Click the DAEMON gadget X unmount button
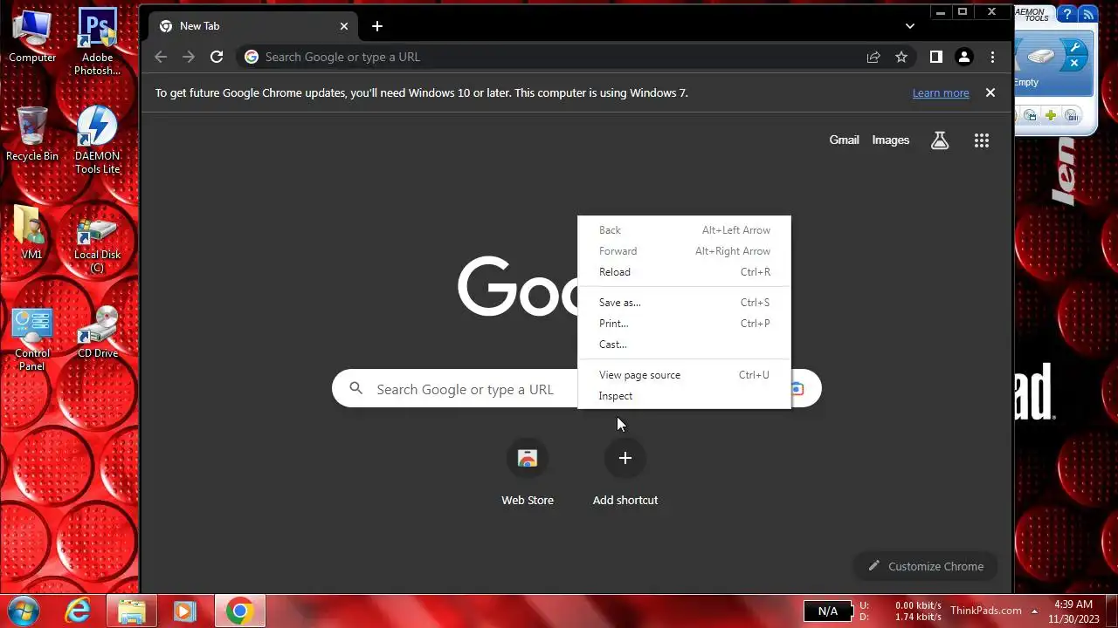1118x628 pixels. 1075,63
